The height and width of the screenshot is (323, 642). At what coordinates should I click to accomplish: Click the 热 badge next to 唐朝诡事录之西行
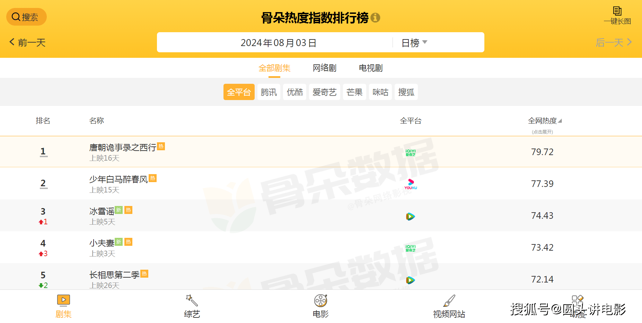click(161, 146)
